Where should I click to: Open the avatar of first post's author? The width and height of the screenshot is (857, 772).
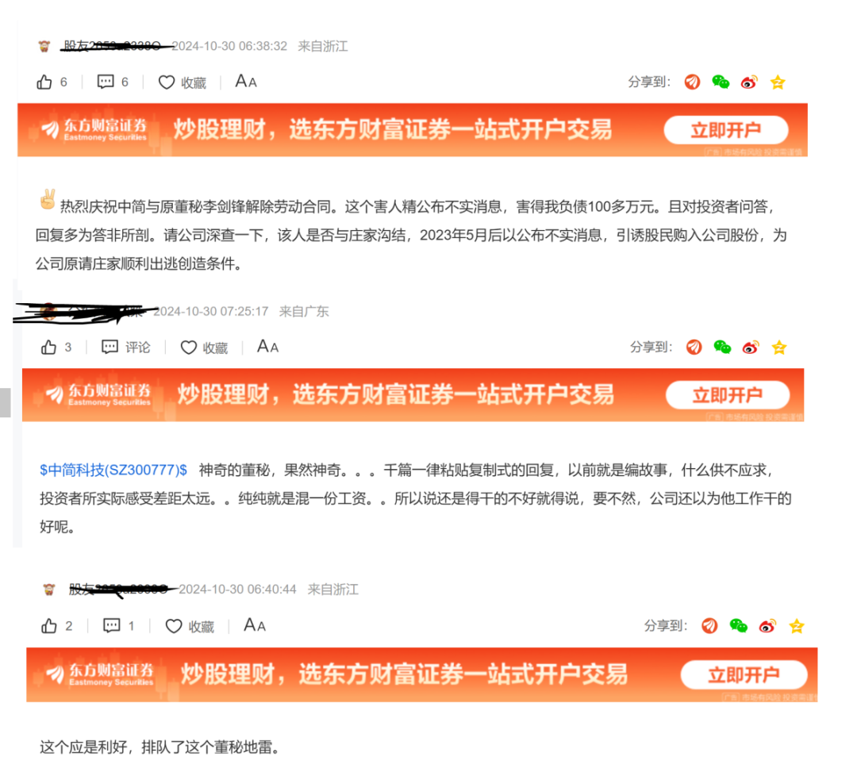coord(44,47)
